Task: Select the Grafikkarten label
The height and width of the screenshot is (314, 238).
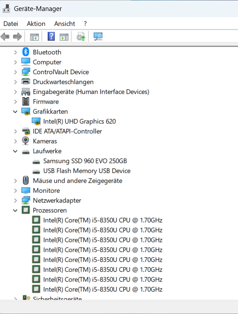Action: click(x=50, y=112)
